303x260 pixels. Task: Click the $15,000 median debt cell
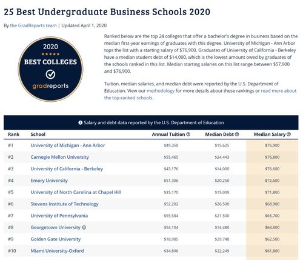point(222,192)
